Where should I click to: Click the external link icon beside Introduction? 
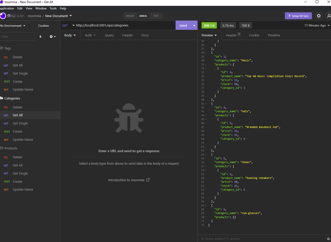[148, 180]
